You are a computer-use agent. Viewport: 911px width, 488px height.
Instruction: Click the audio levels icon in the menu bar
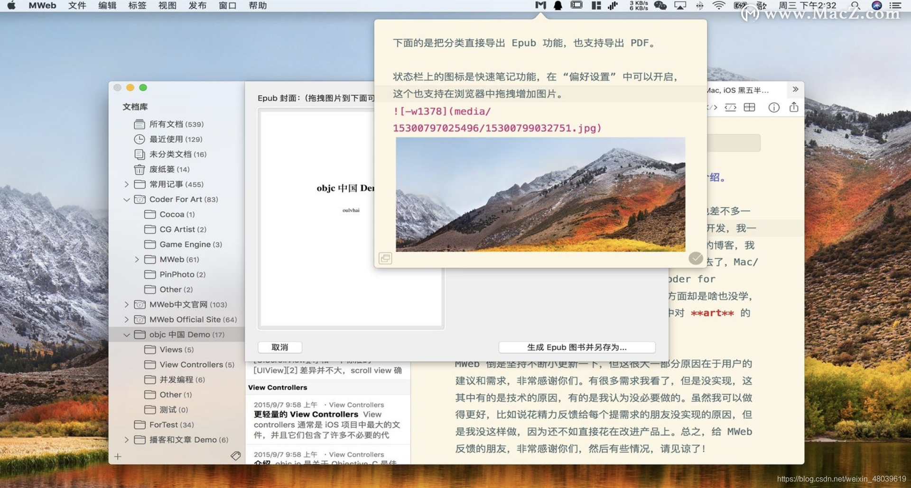[x=613, y=5]
